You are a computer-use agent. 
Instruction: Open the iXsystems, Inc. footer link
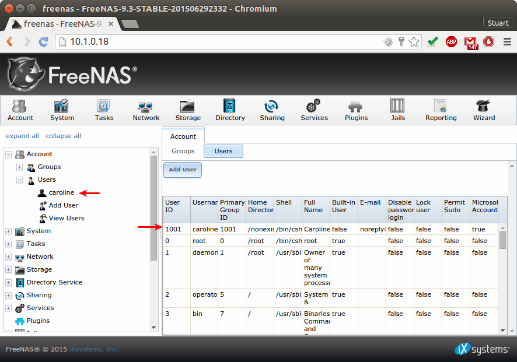93,349
